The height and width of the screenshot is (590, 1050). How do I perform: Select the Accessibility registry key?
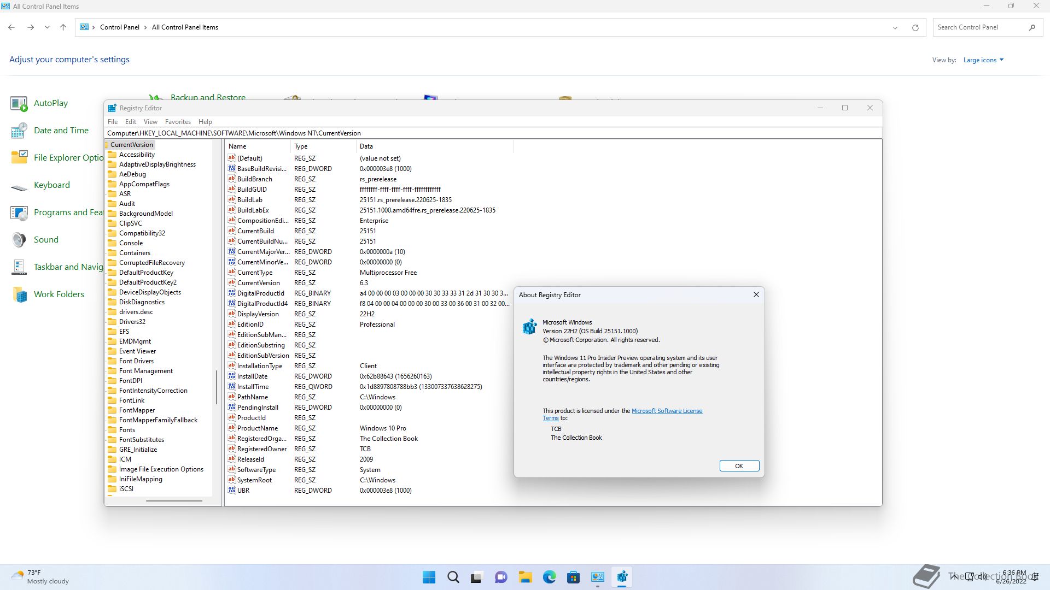coord(137,155)
